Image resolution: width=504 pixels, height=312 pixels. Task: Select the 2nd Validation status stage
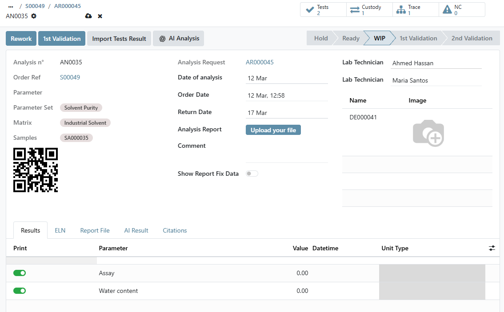[472, 38]
